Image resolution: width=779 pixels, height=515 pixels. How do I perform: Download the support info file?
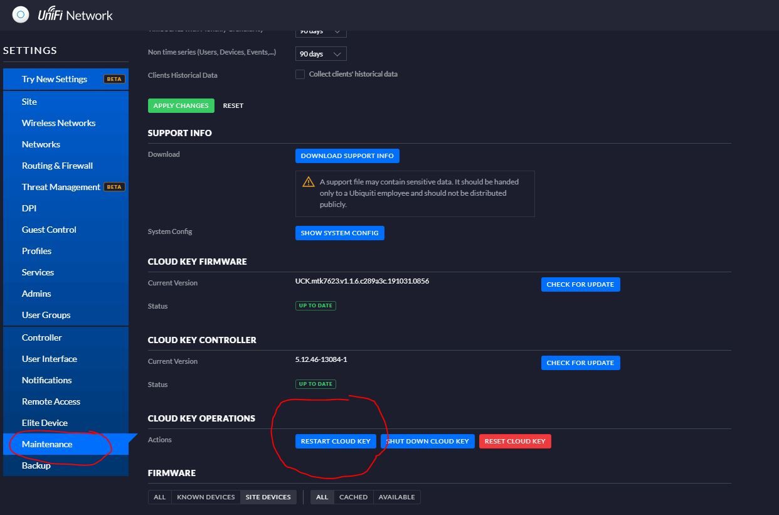[x=347, y=156]
